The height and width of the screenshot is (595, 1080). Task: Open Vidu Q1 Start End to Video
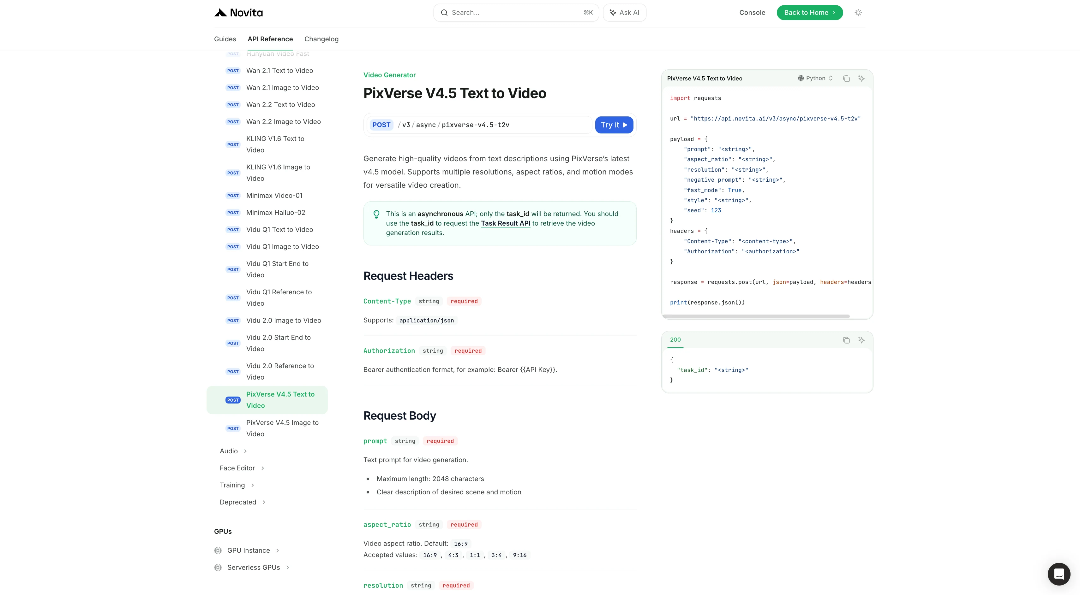277,269
